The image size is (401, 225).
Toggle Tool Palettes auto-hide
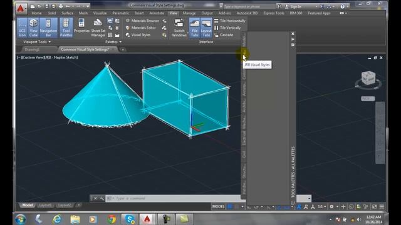point(293,39)
